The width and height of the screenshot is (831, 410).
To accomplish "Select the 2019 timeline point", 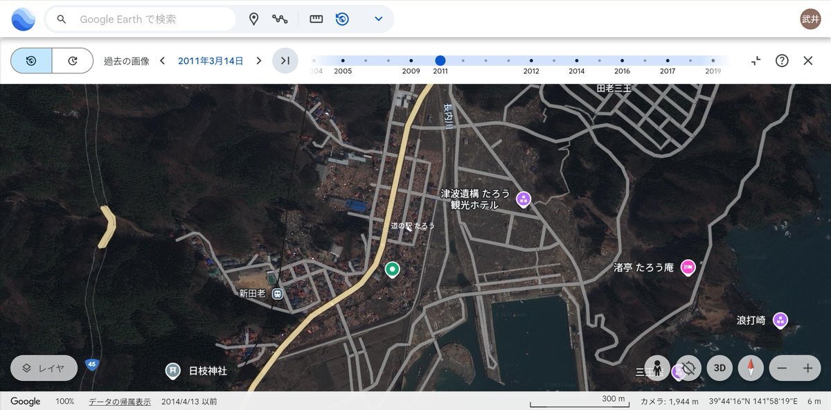I will (x=713, y=61).
